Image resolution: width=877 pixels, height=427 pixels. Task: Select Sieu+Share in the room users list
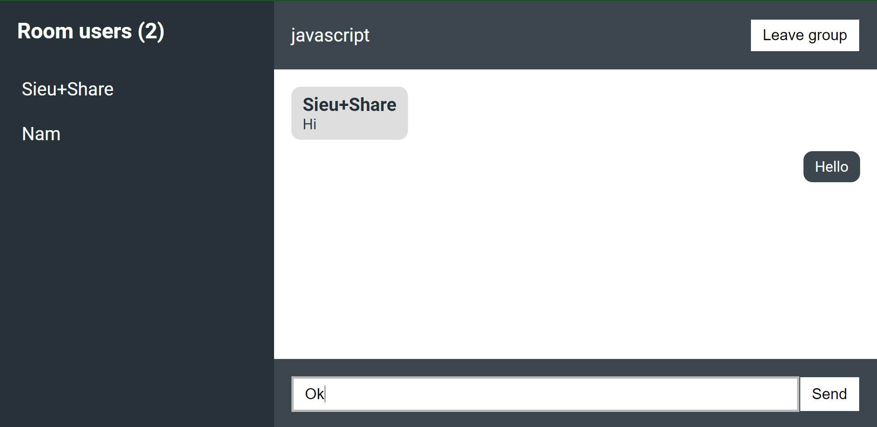tap(68, 89)
